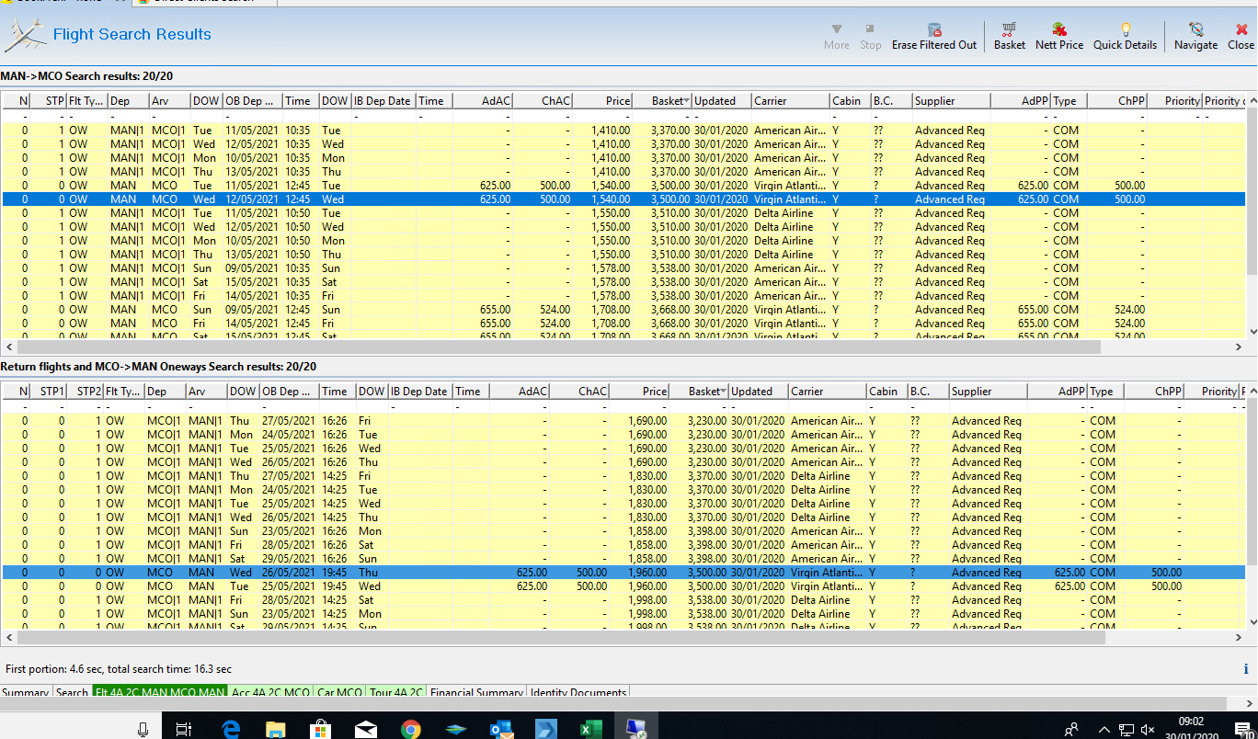Switch to the Acc 4A 2C MCO tab
The width and height of the screenshot is (1258, 739).
click(270, 693)
